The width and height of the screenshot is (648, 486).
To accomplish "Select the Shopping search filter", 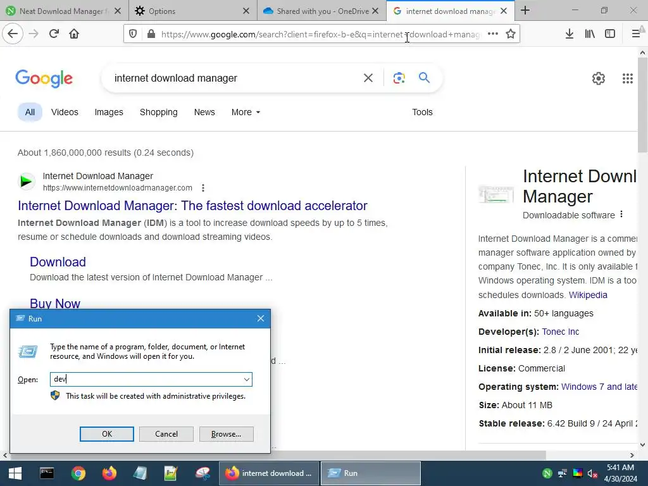I will (x=158, y=112).
